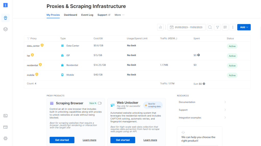The width and height of the screenshot is (261, 146).
Task: Expand the Integration examples chevron
Action: pyautogui.click(x=225, y=118)
